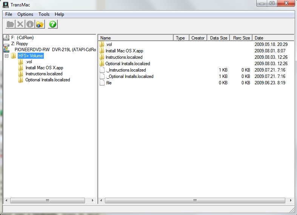Click the .file document icon
The width and height of the screenshot is (297, 215).
(102, 83)
